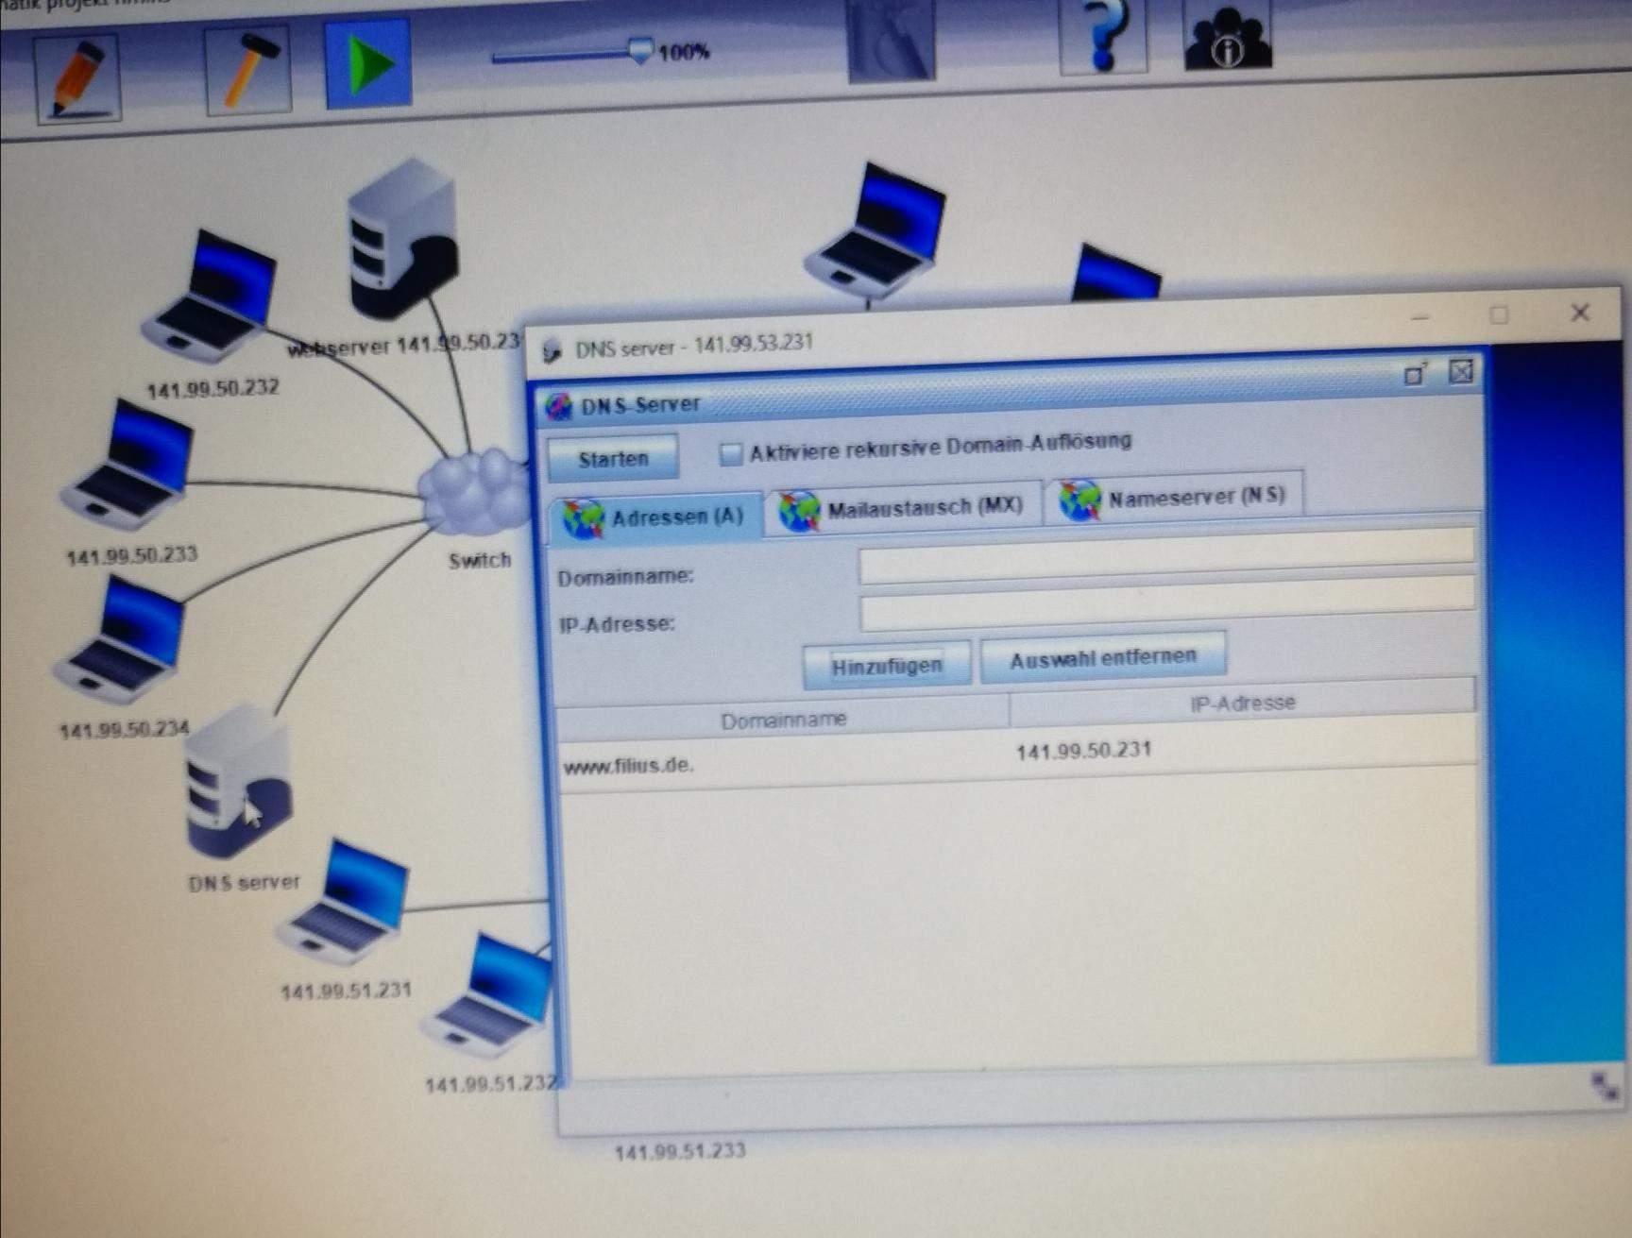Open the info about icon
This screenshot has height=1238, width=1632.
point(1228,36)
